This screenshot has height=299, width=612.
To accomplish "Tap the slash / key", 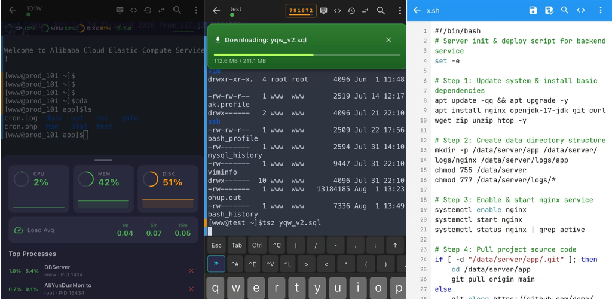I will pos(317,245).
